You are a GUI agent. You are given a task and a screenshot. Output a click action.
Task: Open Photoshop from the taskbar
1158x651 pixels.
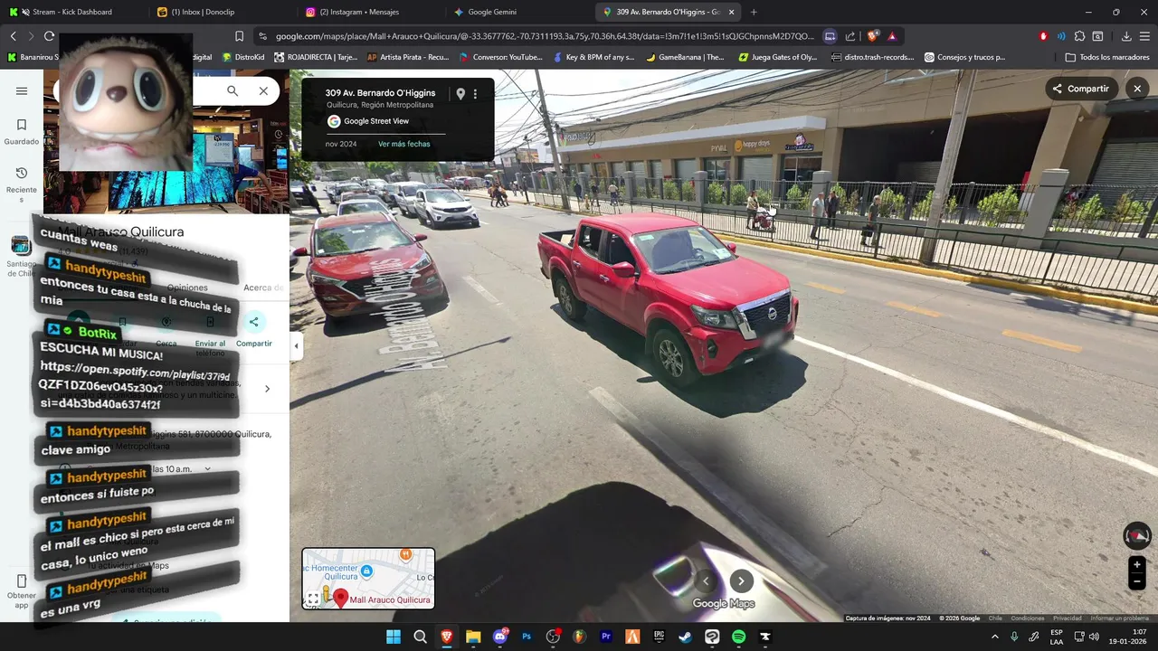tap(527, 637)
